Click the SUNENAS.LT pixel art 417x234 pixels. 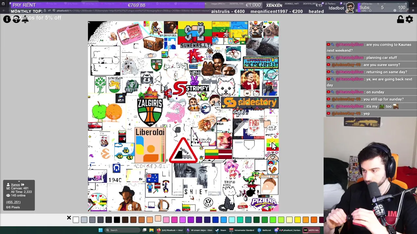pos(195,35)
